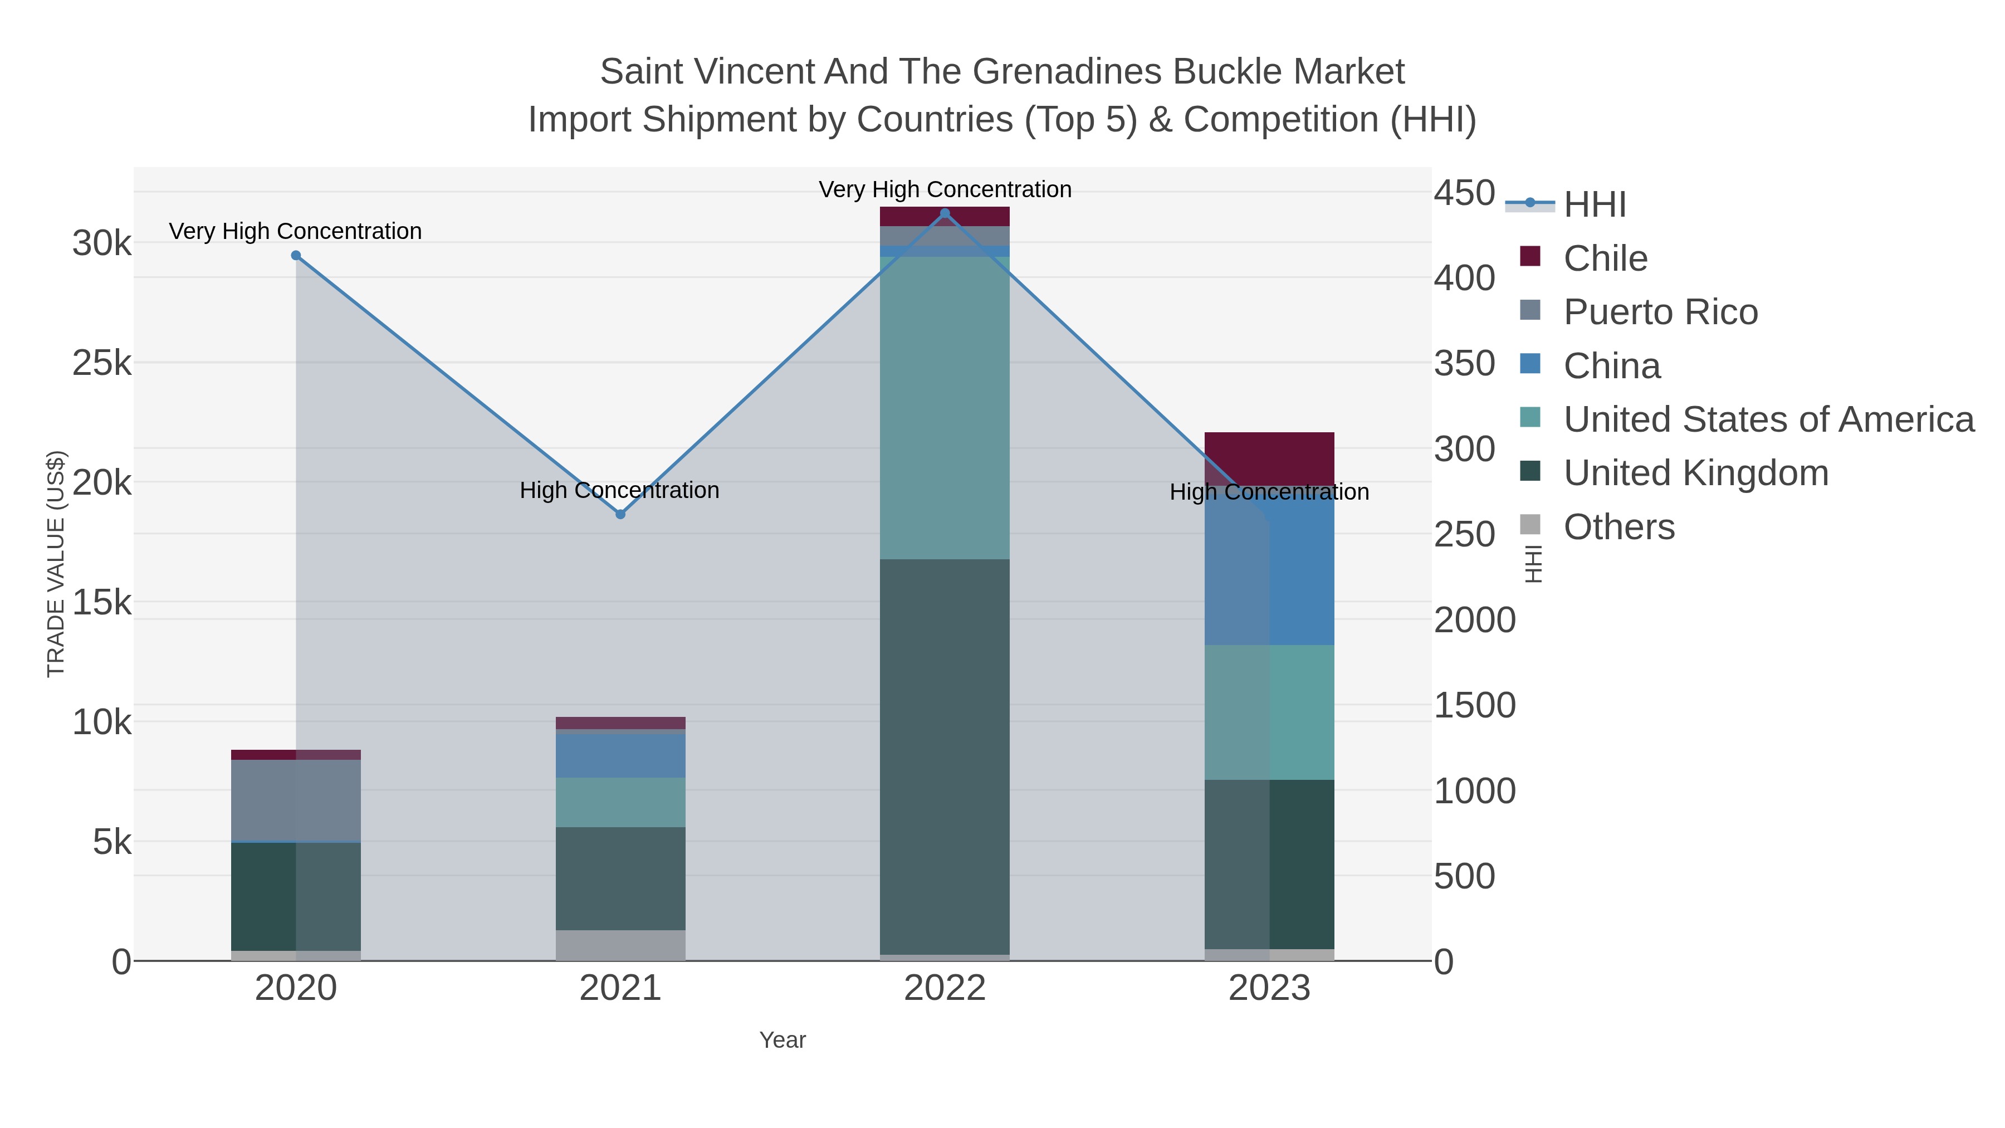Select the United Kingdom segment of 2020 bar

pos(296,897)
